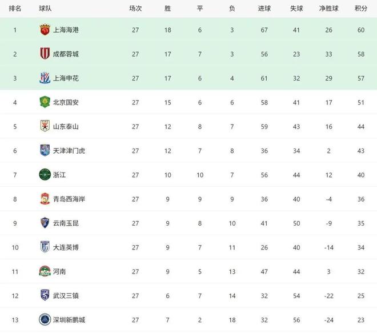The image size is (377, 333).
Task: Open the 武汉三镇 team name link
Action: click(66, 295)
